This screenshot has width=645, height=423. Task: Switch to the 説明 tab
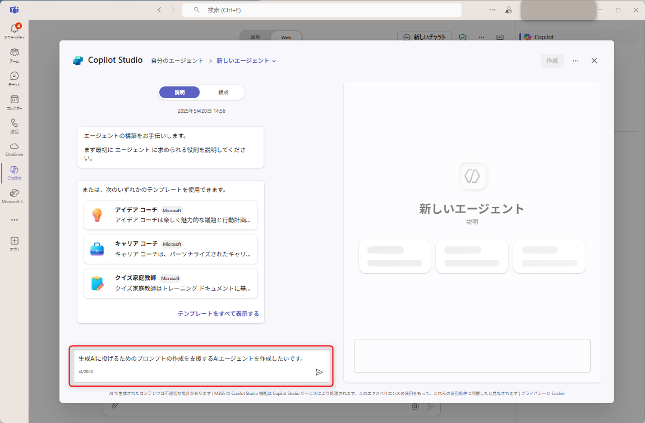(x=179, y=92)
